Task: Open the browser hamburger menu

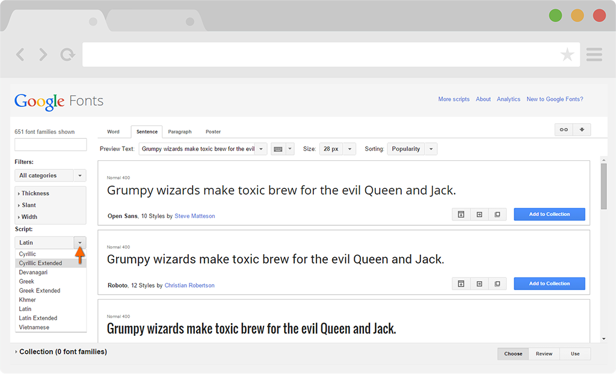Action: [x=594, y=55]
